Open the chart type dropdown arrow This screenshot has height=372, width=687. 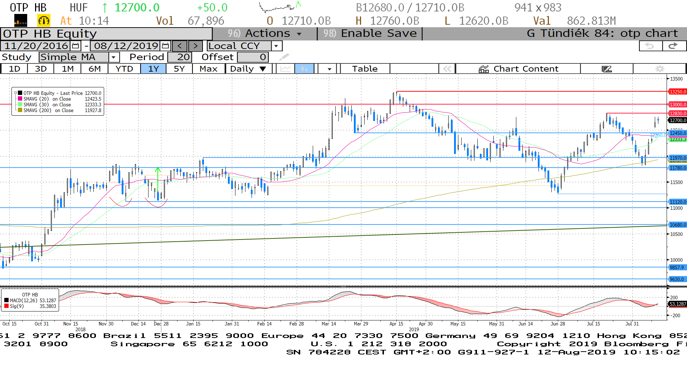click(329, 69)
